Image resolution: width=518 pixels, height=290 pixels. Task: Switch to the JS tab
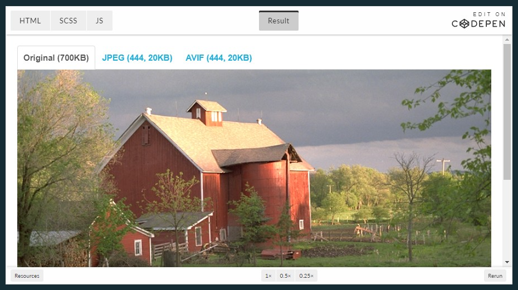click(100, 21)
